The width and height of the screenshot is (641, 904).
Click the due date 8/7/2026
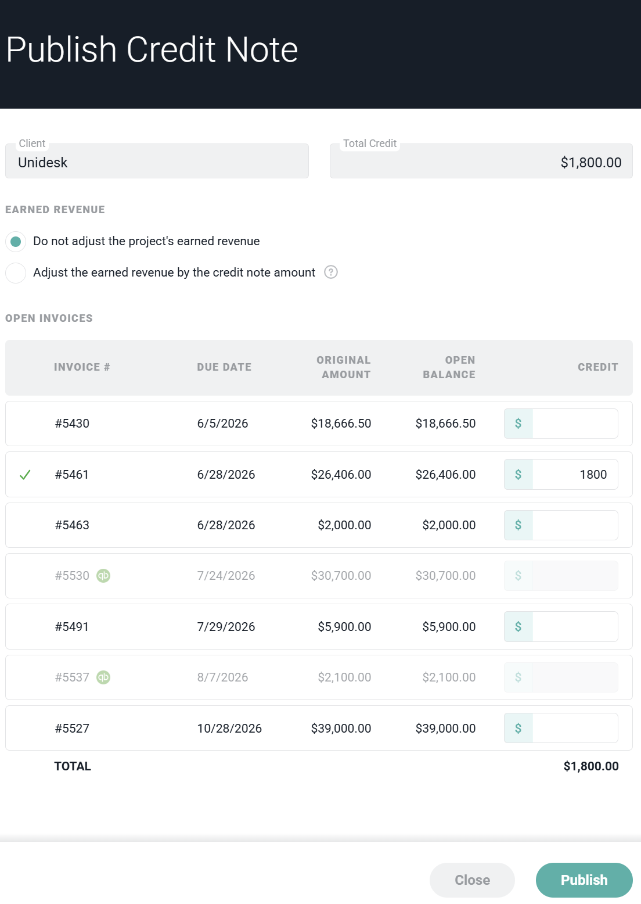pyautogui.click(x=222, y=677)
